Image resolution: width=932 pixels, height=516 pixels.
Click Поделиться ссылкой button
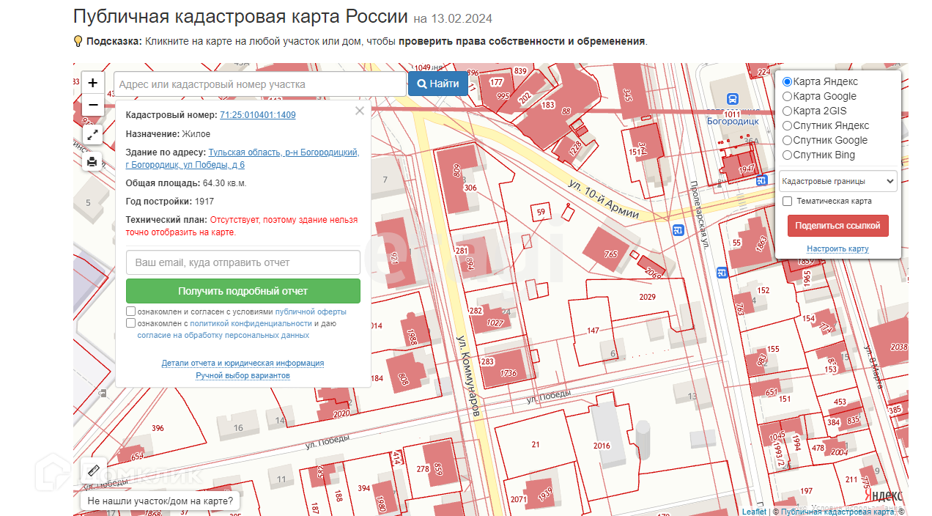[838, 226]
